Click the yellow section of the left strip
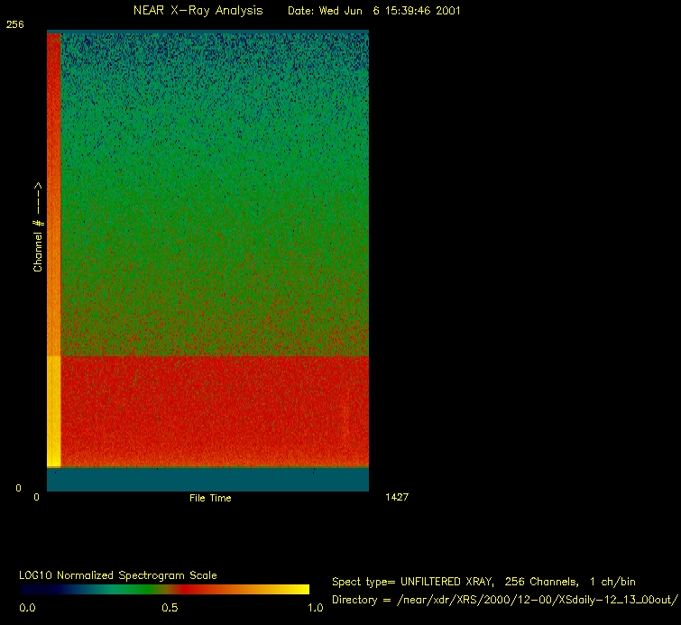The width and height of the screenshot is (681, 625). (x=53, y=410)
